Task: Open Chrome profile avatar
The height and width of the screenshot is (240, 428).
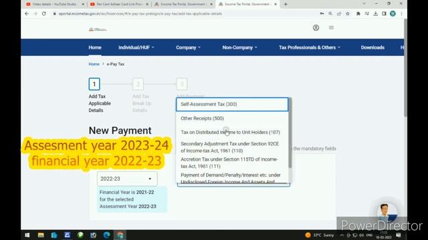Action: pos(393,13)
